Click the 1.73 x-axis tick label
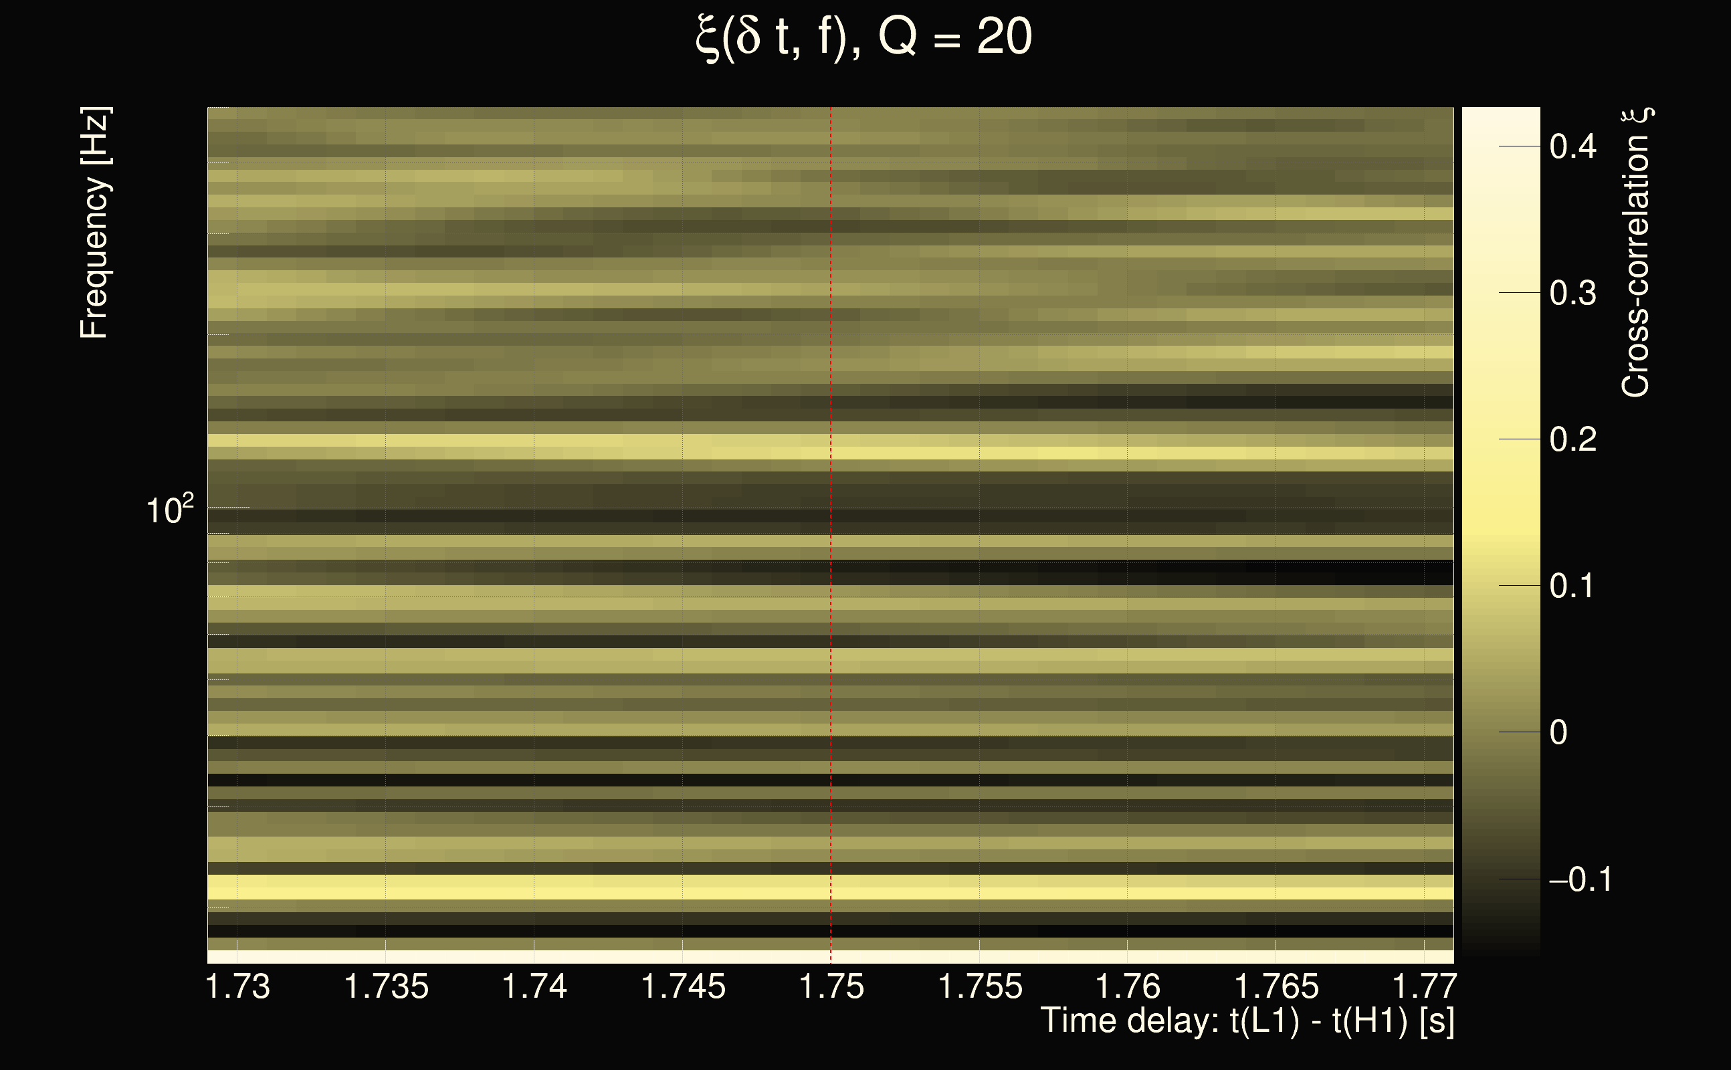Image resolution: width=1731 pixels, height=1070 pixels. (x=238, y=986)
